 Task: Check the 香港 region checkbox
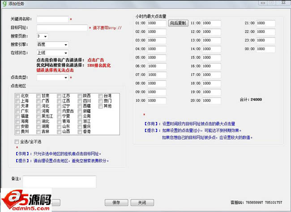point(80,131)
